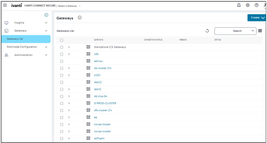Click the gateway icon for Standalone ICS Gateways

point(88,47)
